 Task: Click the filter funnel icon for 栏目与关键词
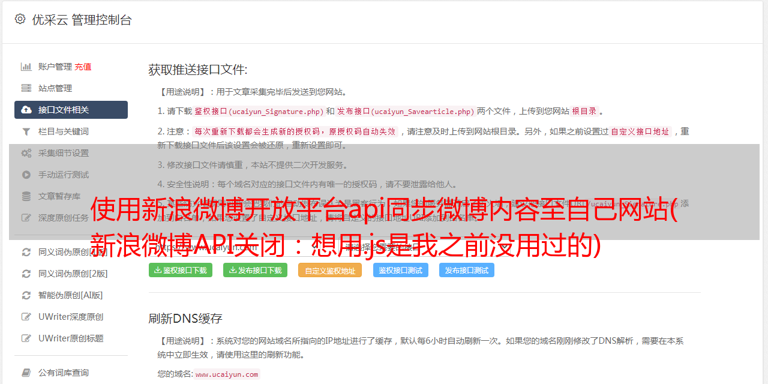pyautogui.click(x=26, y=131)
